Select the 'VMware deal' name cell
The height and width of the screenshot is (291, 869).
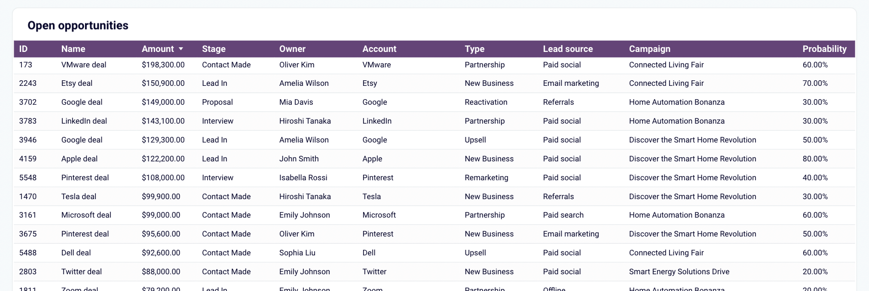[x=84, y=65]
